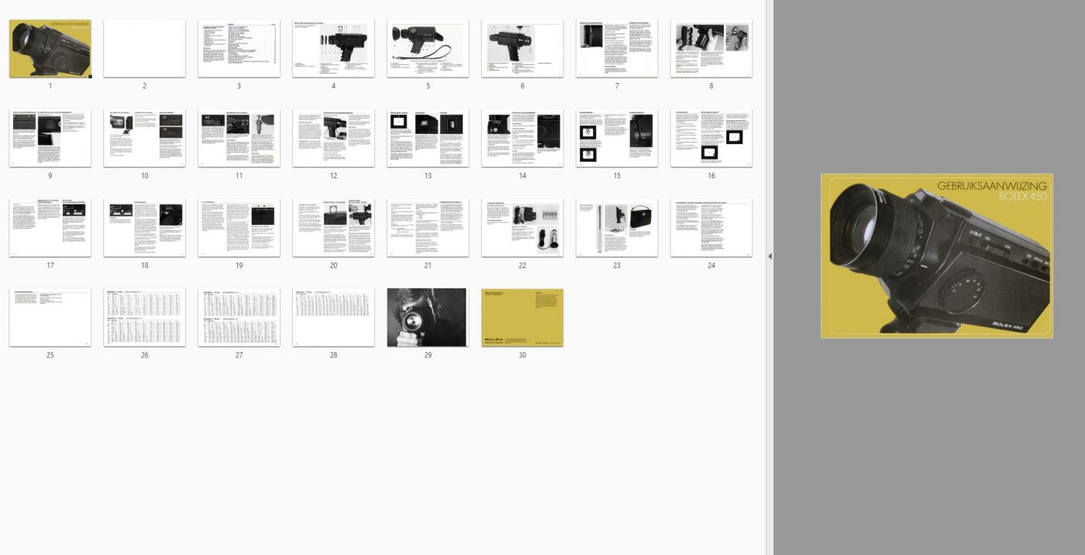
Task: Select page 4 thumbnail with camera diagram
Action: [333, 49]
